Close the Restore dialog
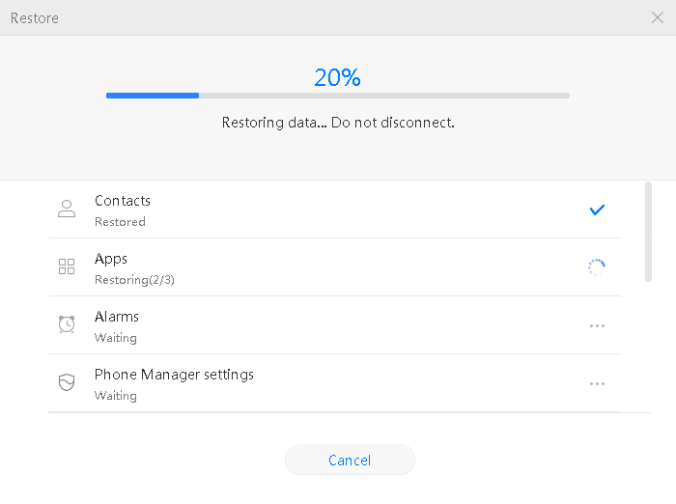 pyautogui.click(x=658, y=17)
